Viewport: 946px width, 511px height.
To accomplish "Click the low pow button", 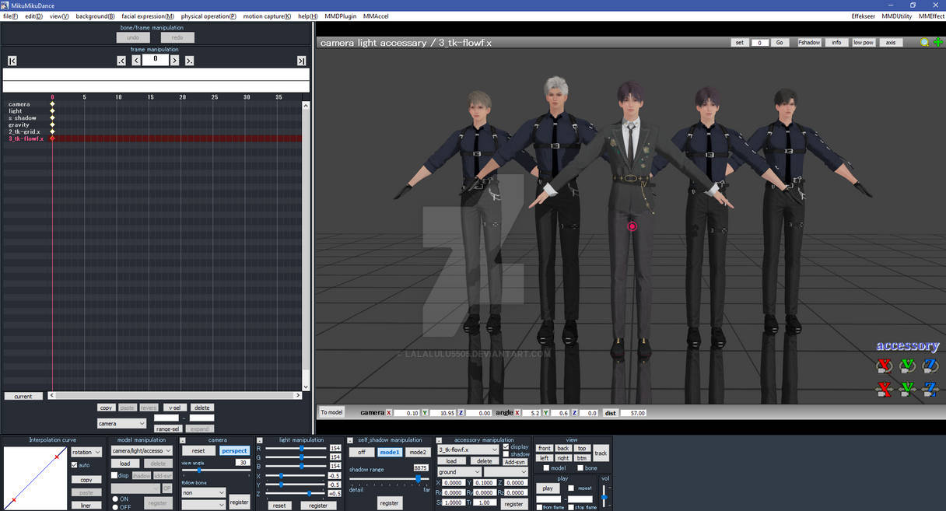I will 863,43.
